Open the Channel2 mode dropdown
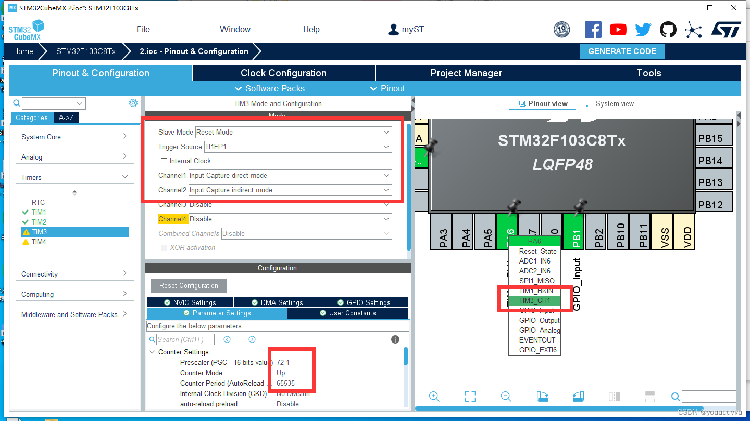Screen dimensions: 750x421 coord(290,190)
